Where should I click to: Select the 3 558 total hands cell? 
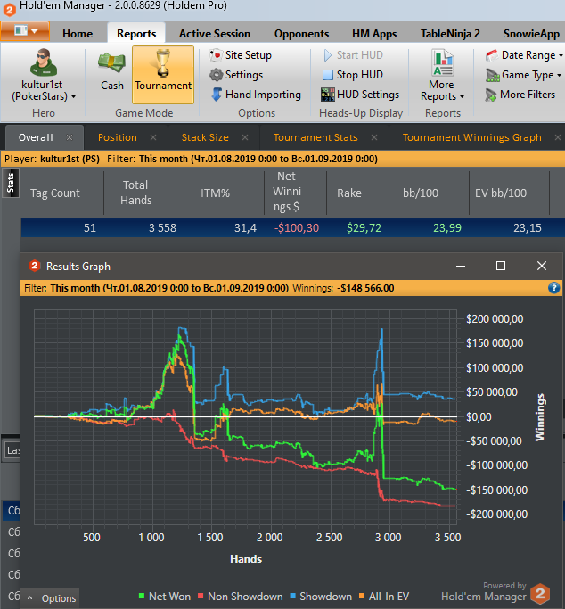point(162,228)
